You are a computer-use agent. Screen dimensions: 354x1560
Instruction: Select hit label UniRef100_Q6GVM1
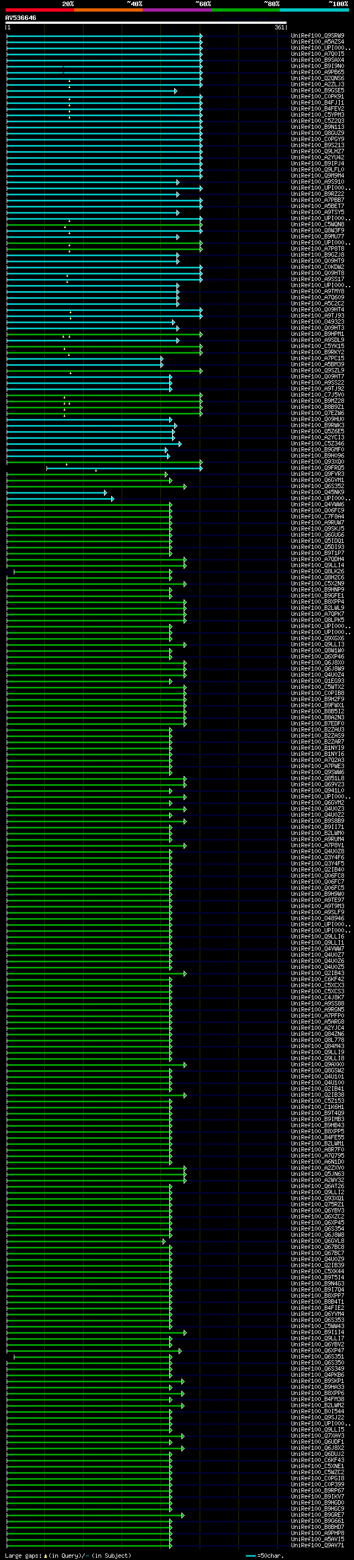[x=317, y=480]
